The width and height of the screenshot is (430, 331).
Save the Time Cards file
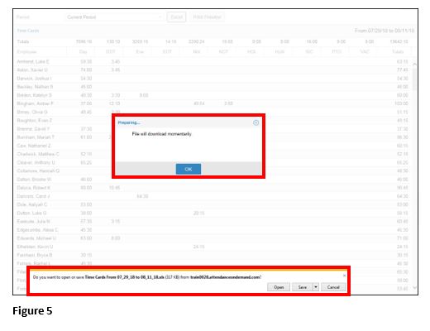point(302,287)
